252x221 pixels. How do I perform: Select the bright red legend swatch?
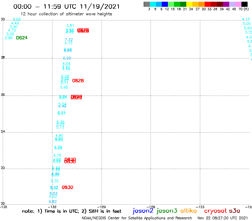(x=207, y=4)
